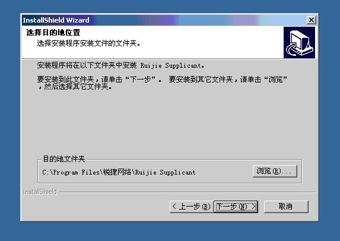Click the InstallShield Wizard title bar text

(x=56, y=20)
